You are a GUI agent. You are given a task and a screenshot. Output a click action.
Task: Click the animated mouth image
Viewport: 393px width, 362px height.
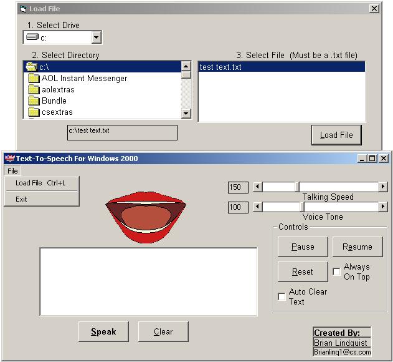click(x=146, y=217)
